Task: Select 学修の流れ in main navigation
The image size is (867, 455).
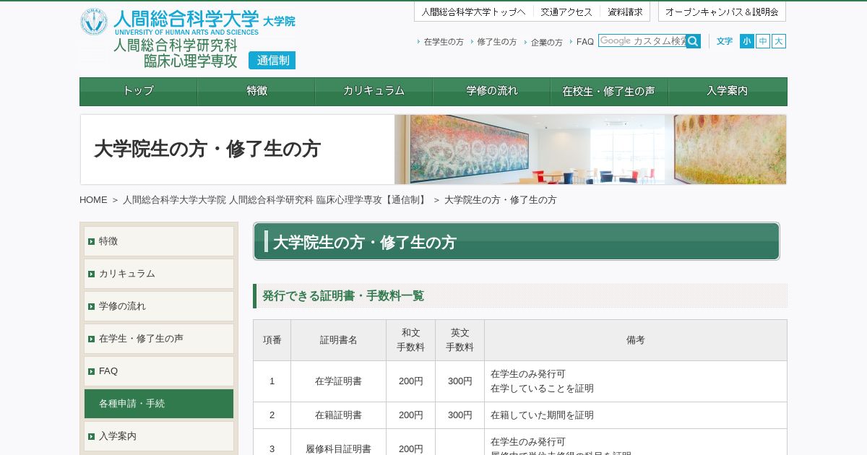Action: 492,92
